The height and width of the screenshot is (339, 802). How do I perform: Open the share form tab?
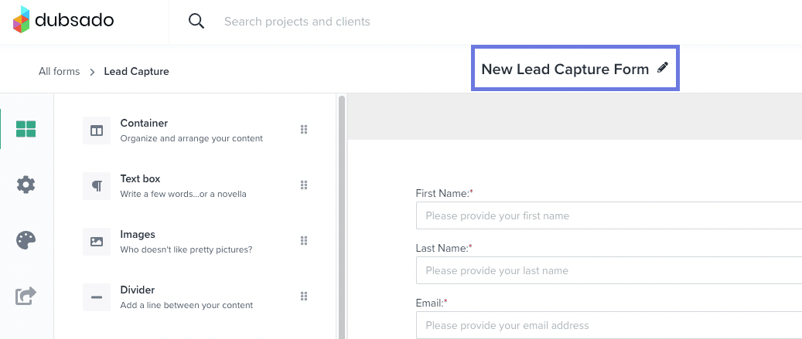26,296
